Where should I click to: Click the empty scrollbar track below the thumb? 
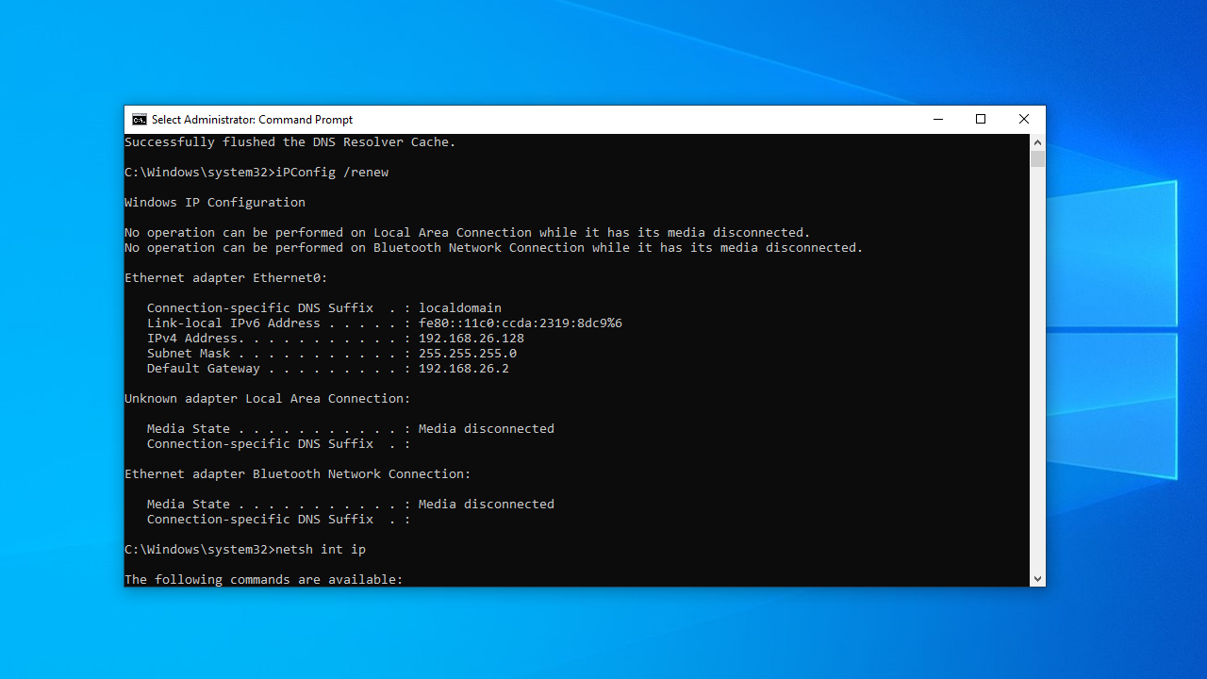1037,377
